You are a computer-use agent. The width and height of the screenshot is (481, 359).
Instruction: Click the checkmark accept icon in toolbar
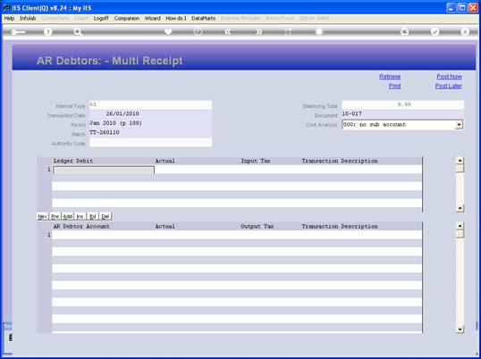click(435, 31)
